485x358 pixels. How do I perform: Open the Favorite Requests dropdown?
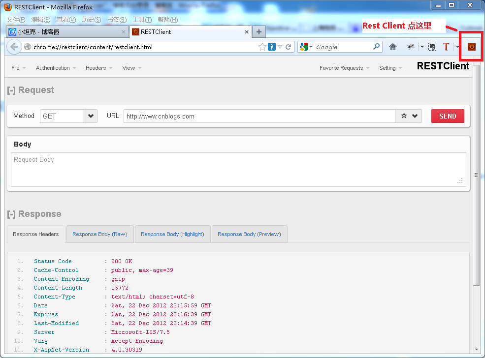[x=344, y=68]
